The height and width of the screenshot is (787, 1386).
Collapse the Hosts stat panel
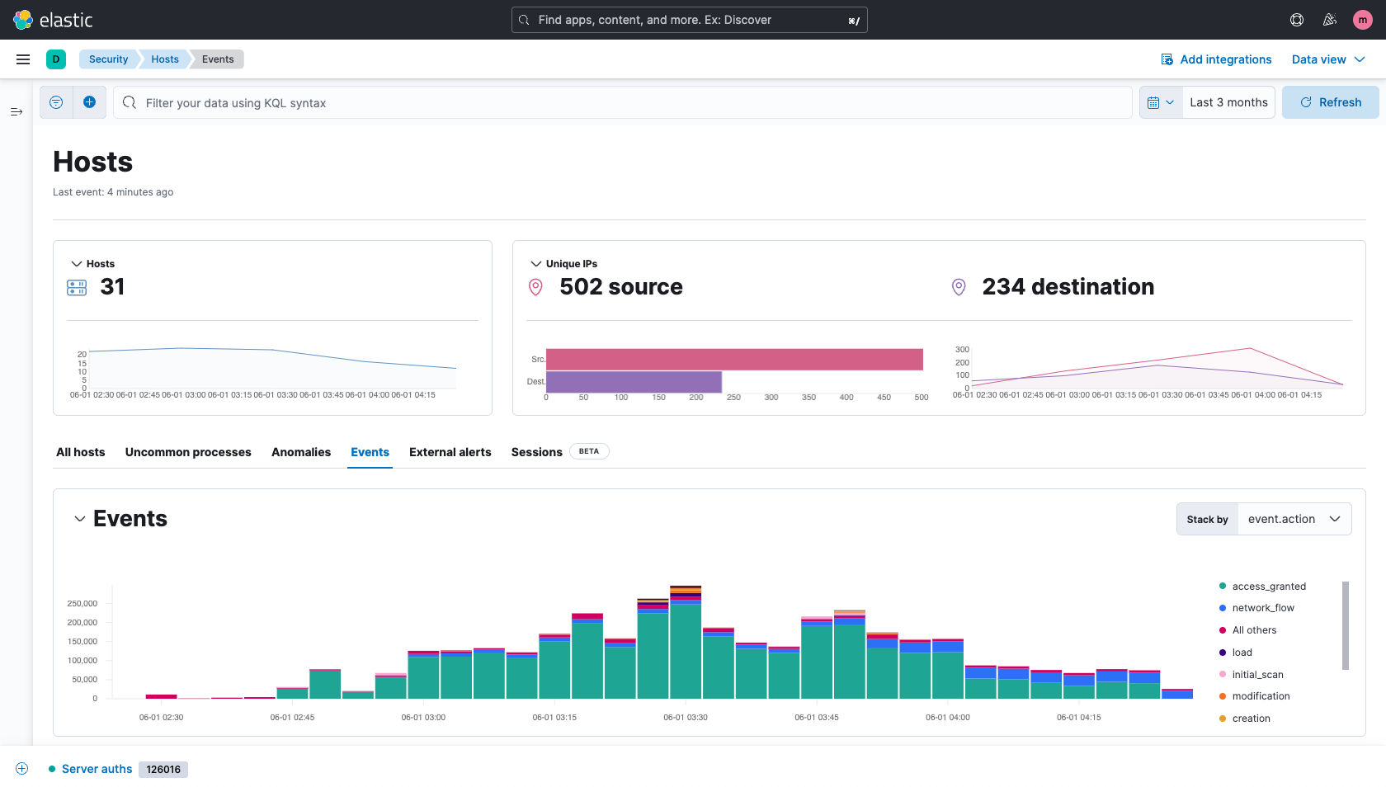[77, 264]
